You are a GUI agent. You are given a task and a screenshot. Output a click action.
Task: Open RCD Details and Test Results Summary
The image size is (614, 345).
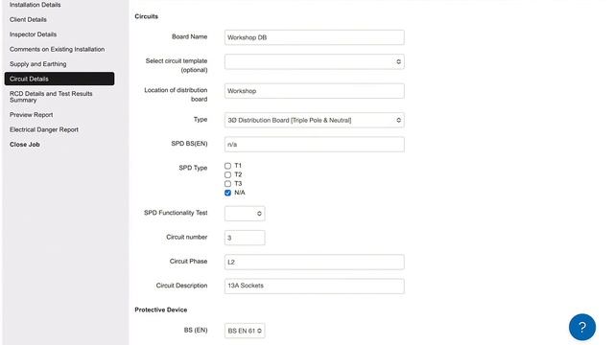click(x=51, y=97)
